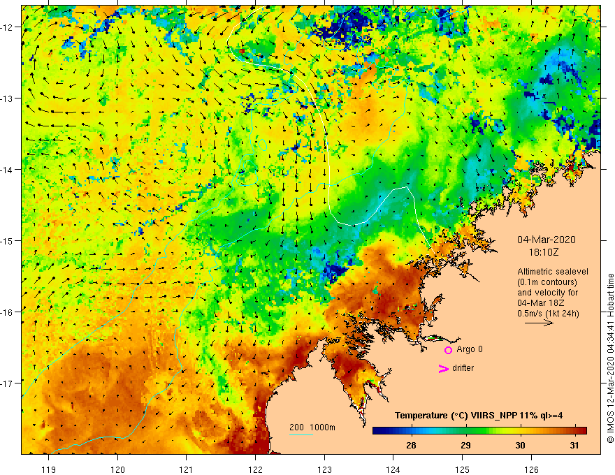
Task: Click the '04-Mar 18Z' caption line
Action: [x=541, y=303]
